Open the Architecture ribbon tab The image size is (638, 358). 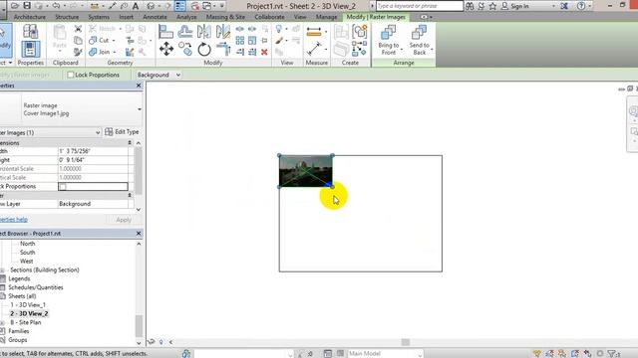coord(29,17)
